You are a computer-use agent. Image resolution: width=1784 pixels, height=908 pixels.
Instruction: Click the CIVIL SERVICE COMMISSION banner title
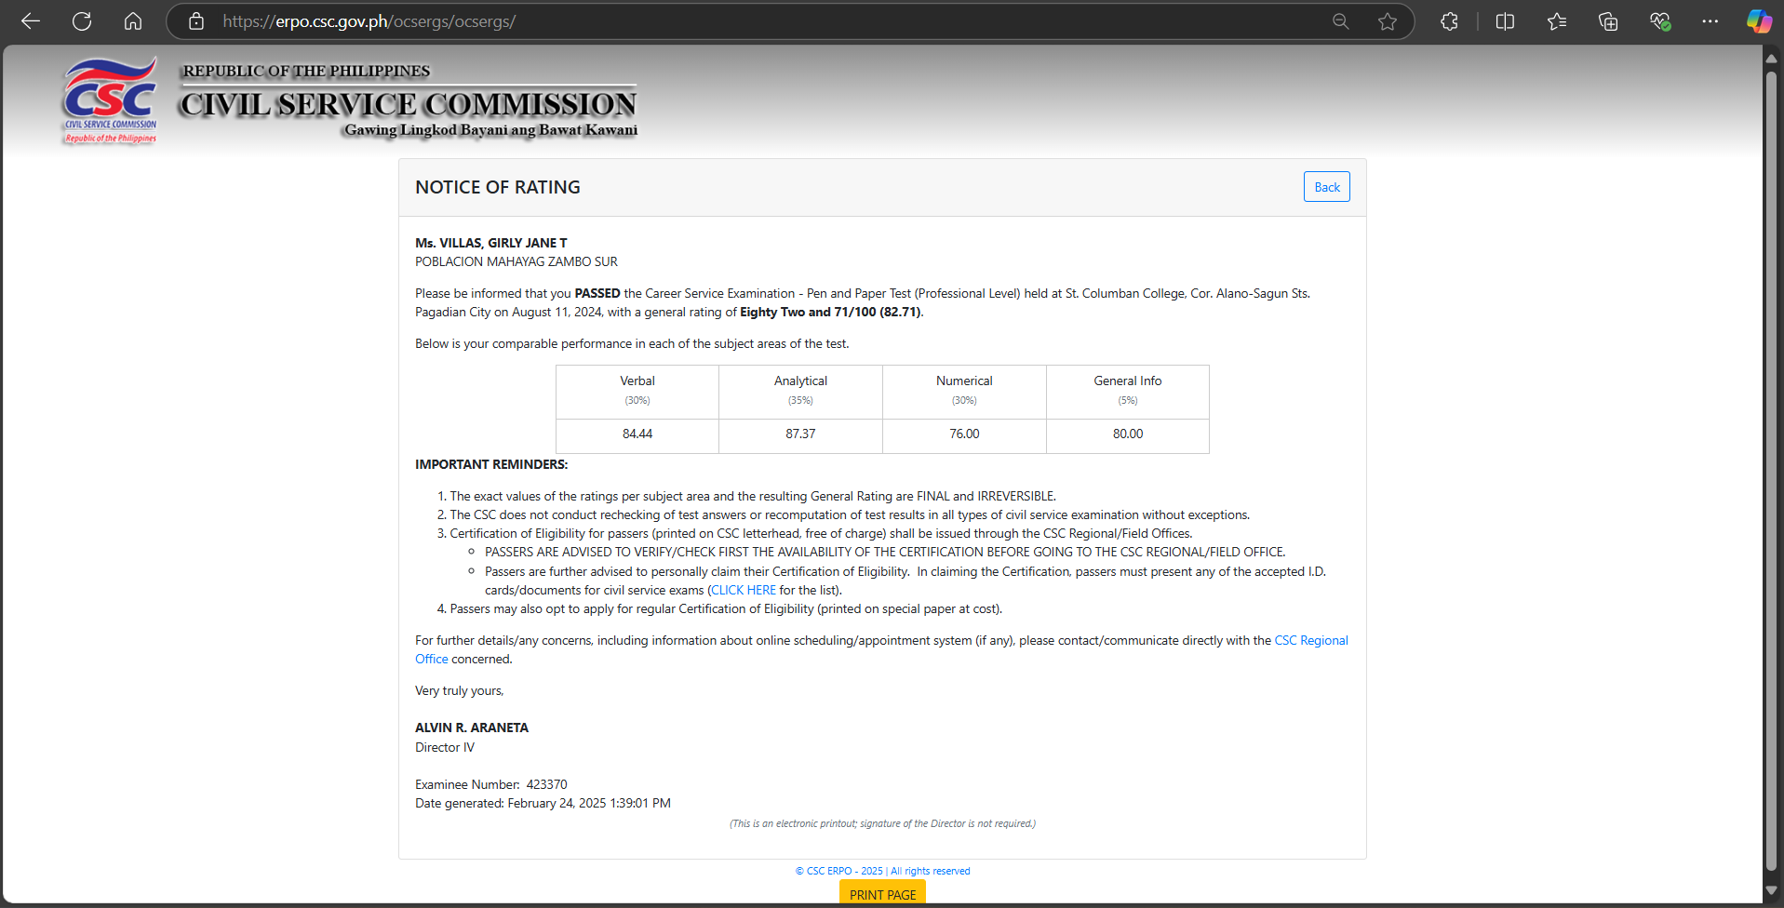[409, 104]
